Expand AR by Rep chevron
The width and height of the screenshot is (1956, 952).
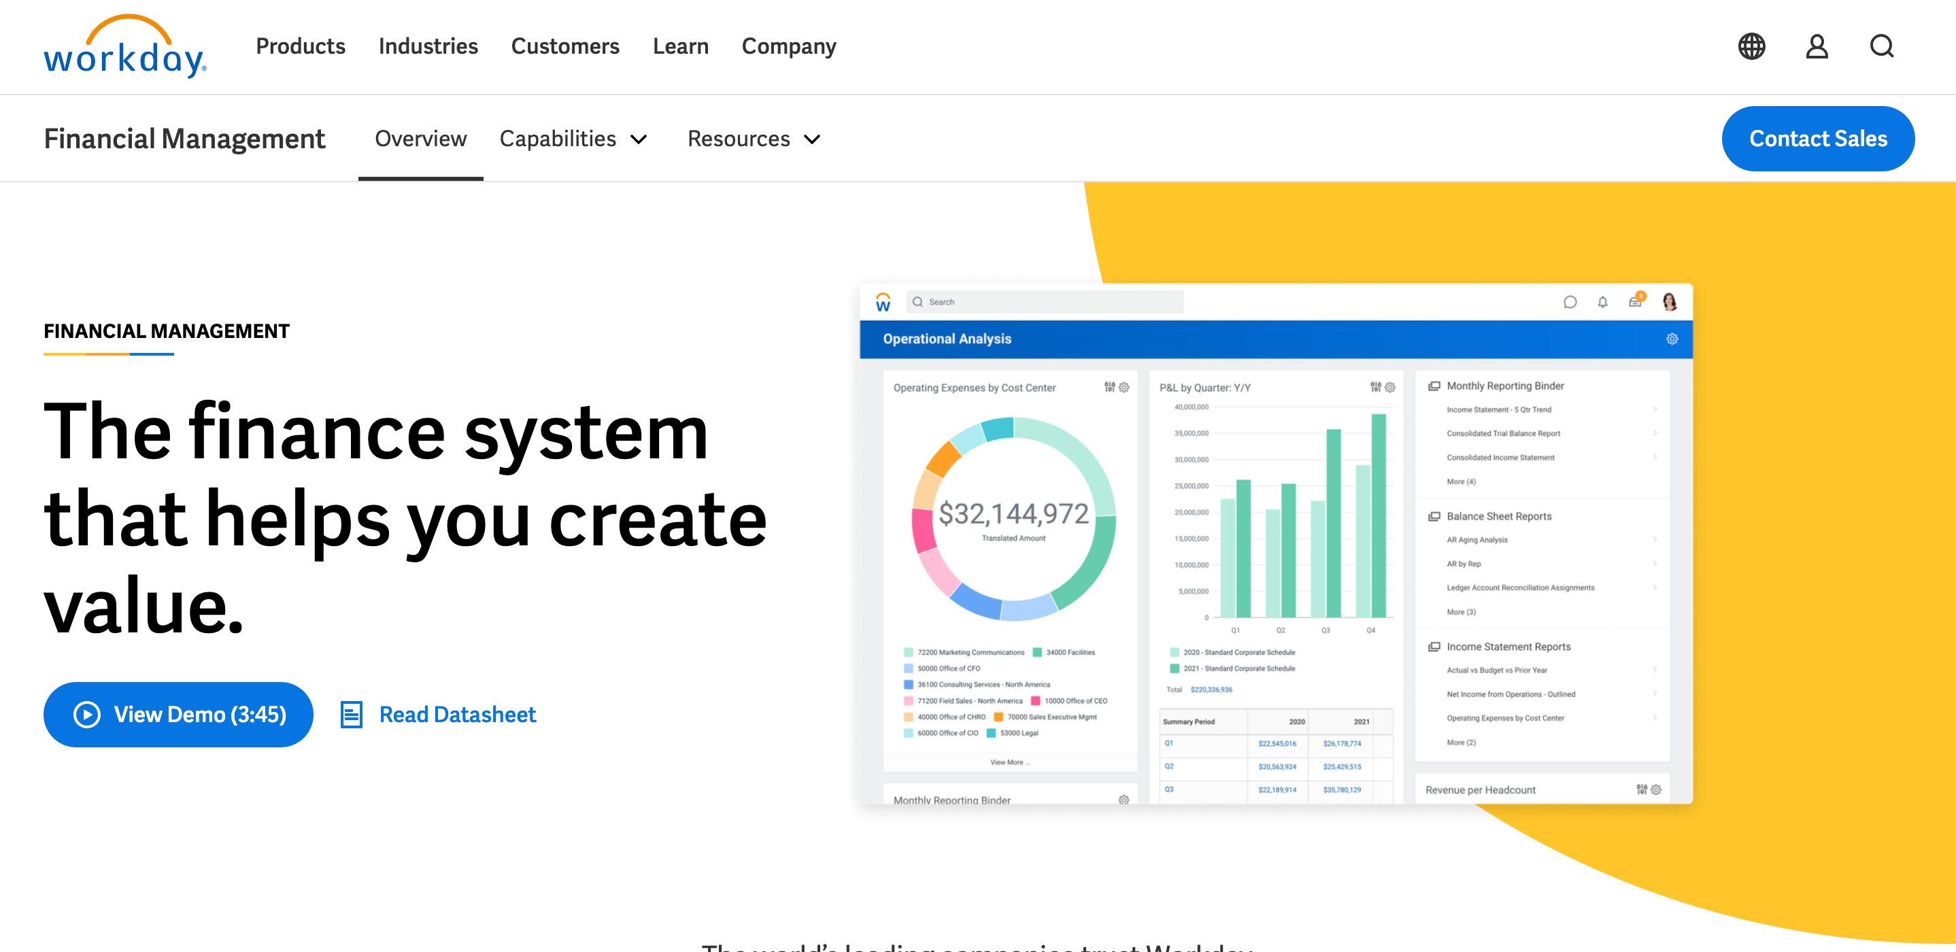pos(1655,563)
